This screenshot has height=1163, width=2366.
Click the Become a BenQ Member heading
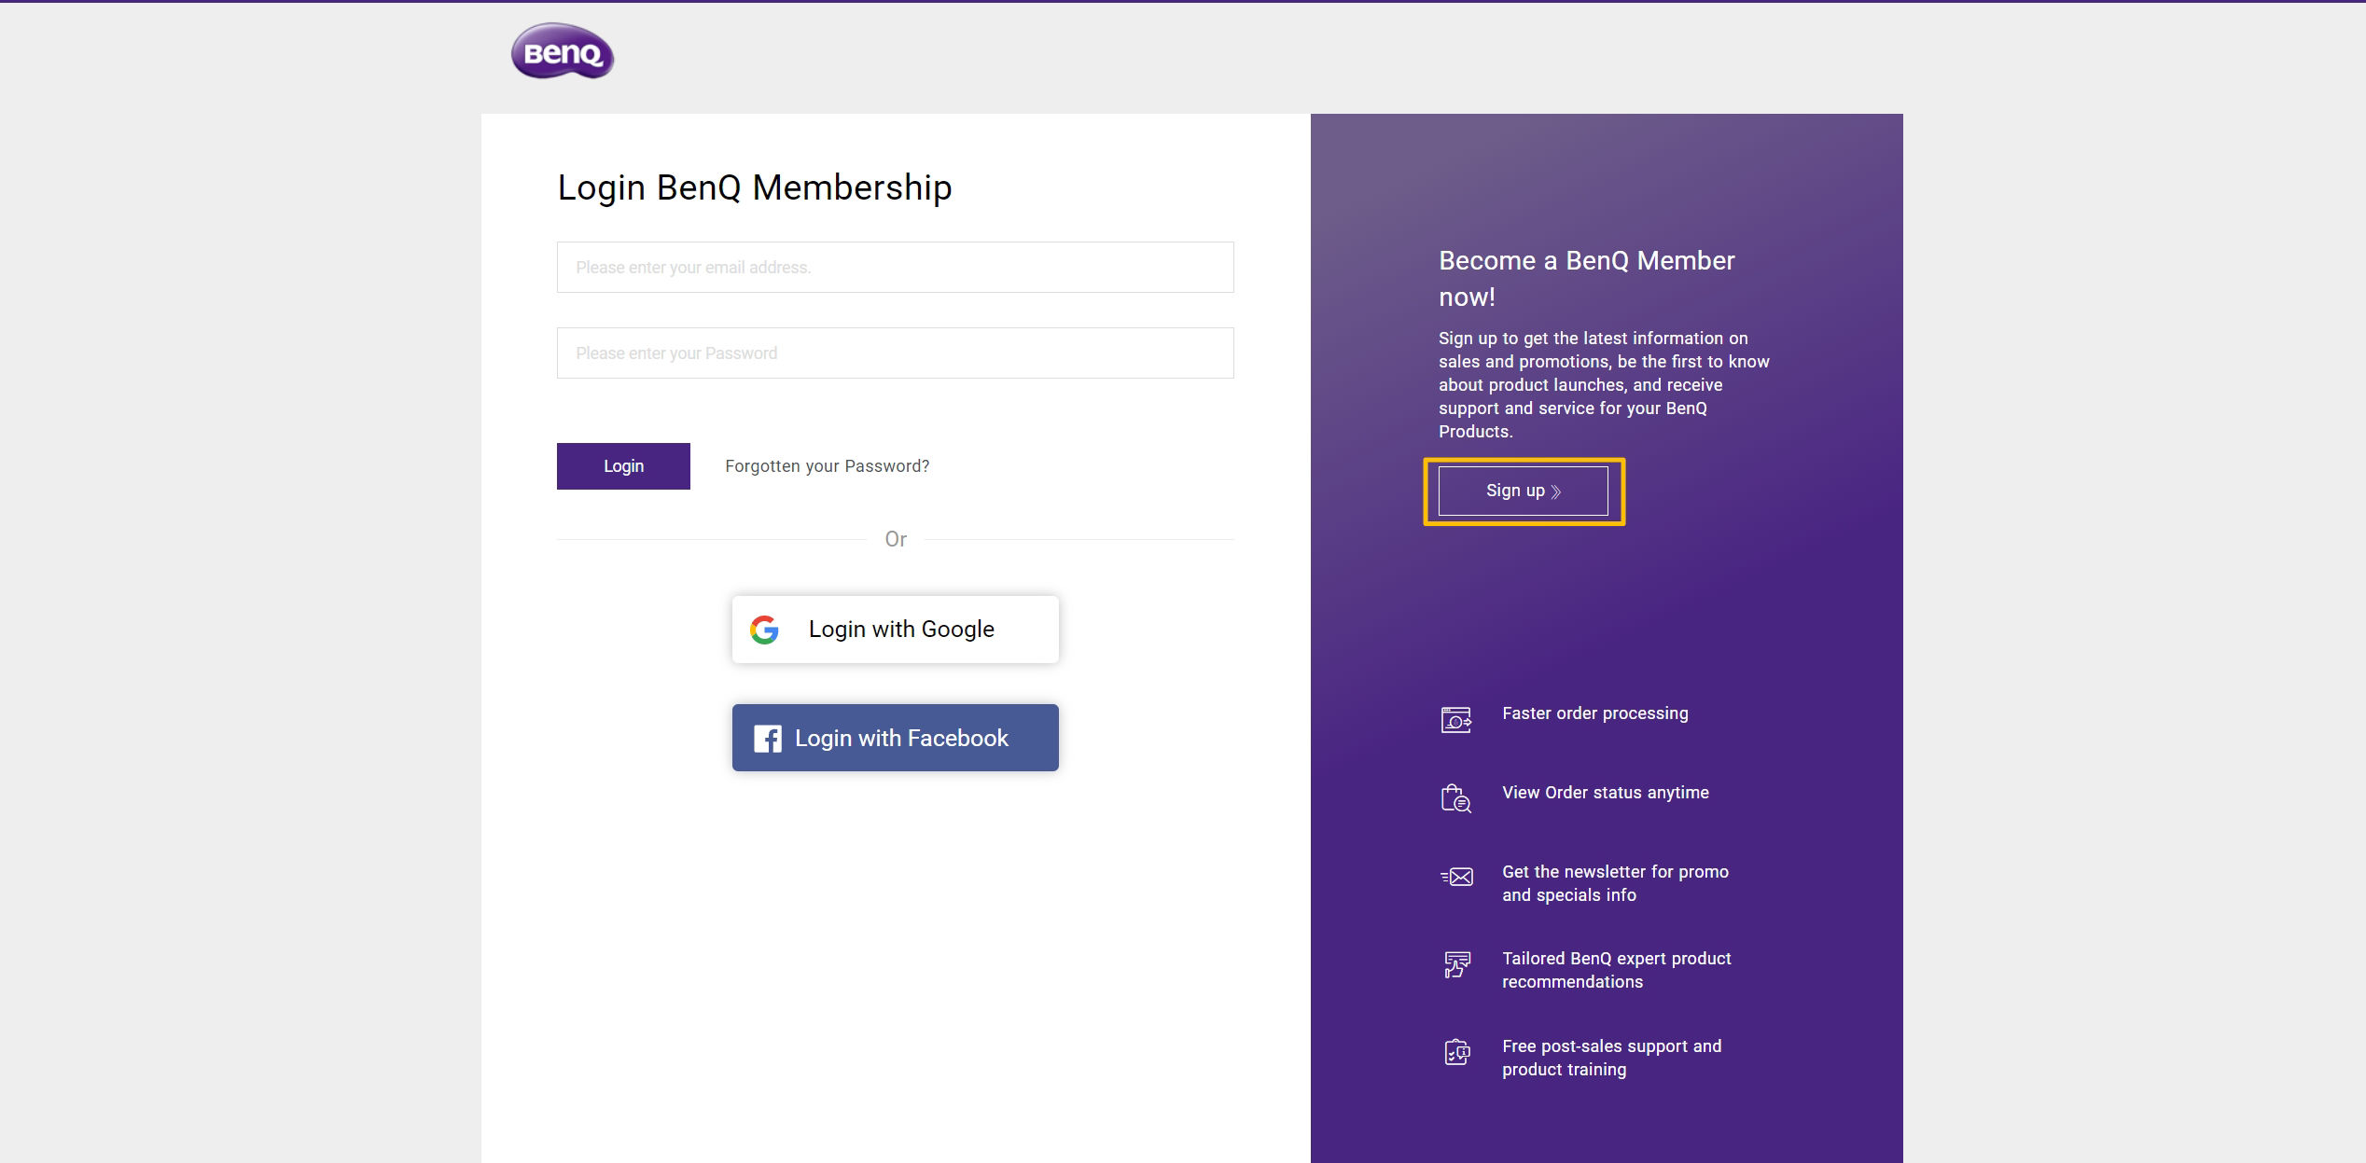click(1586, 278)
